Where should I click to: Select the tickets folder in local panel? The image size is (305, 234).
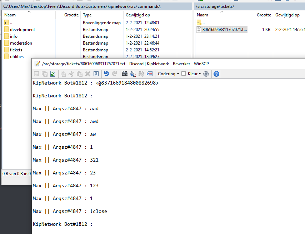point(16,50)
